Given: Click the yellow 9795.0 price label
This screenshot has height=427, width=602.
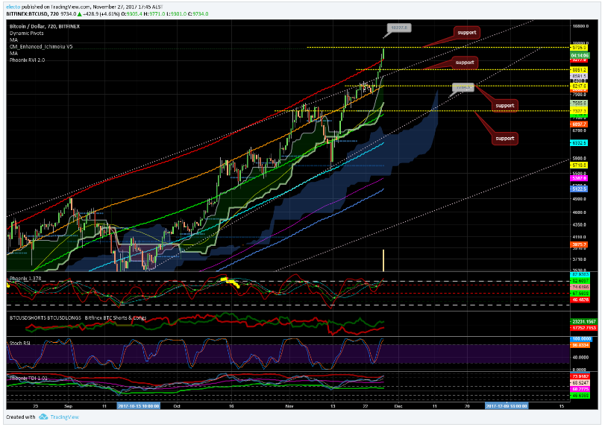Looking at the screenshot, I should tap(579, 48).
